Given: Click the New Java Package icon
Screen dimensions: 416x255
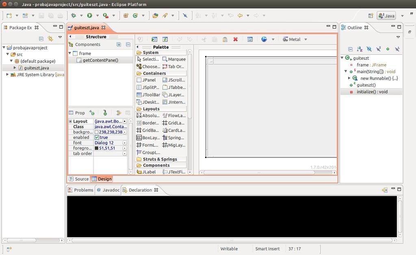Looking at the screenshot, I should [126, 15].
